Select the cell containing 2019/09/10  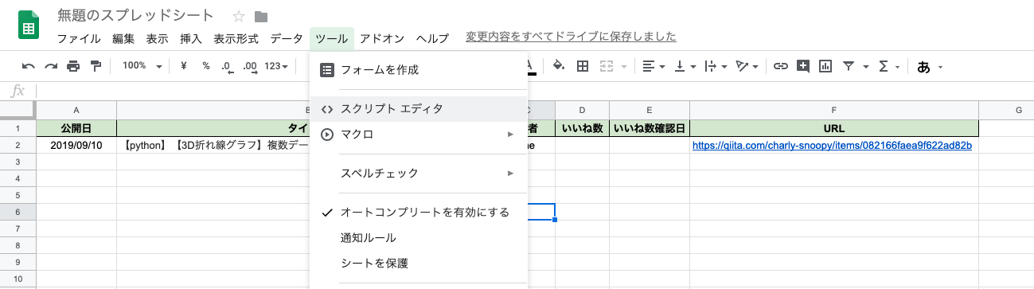tap(76, 145)
